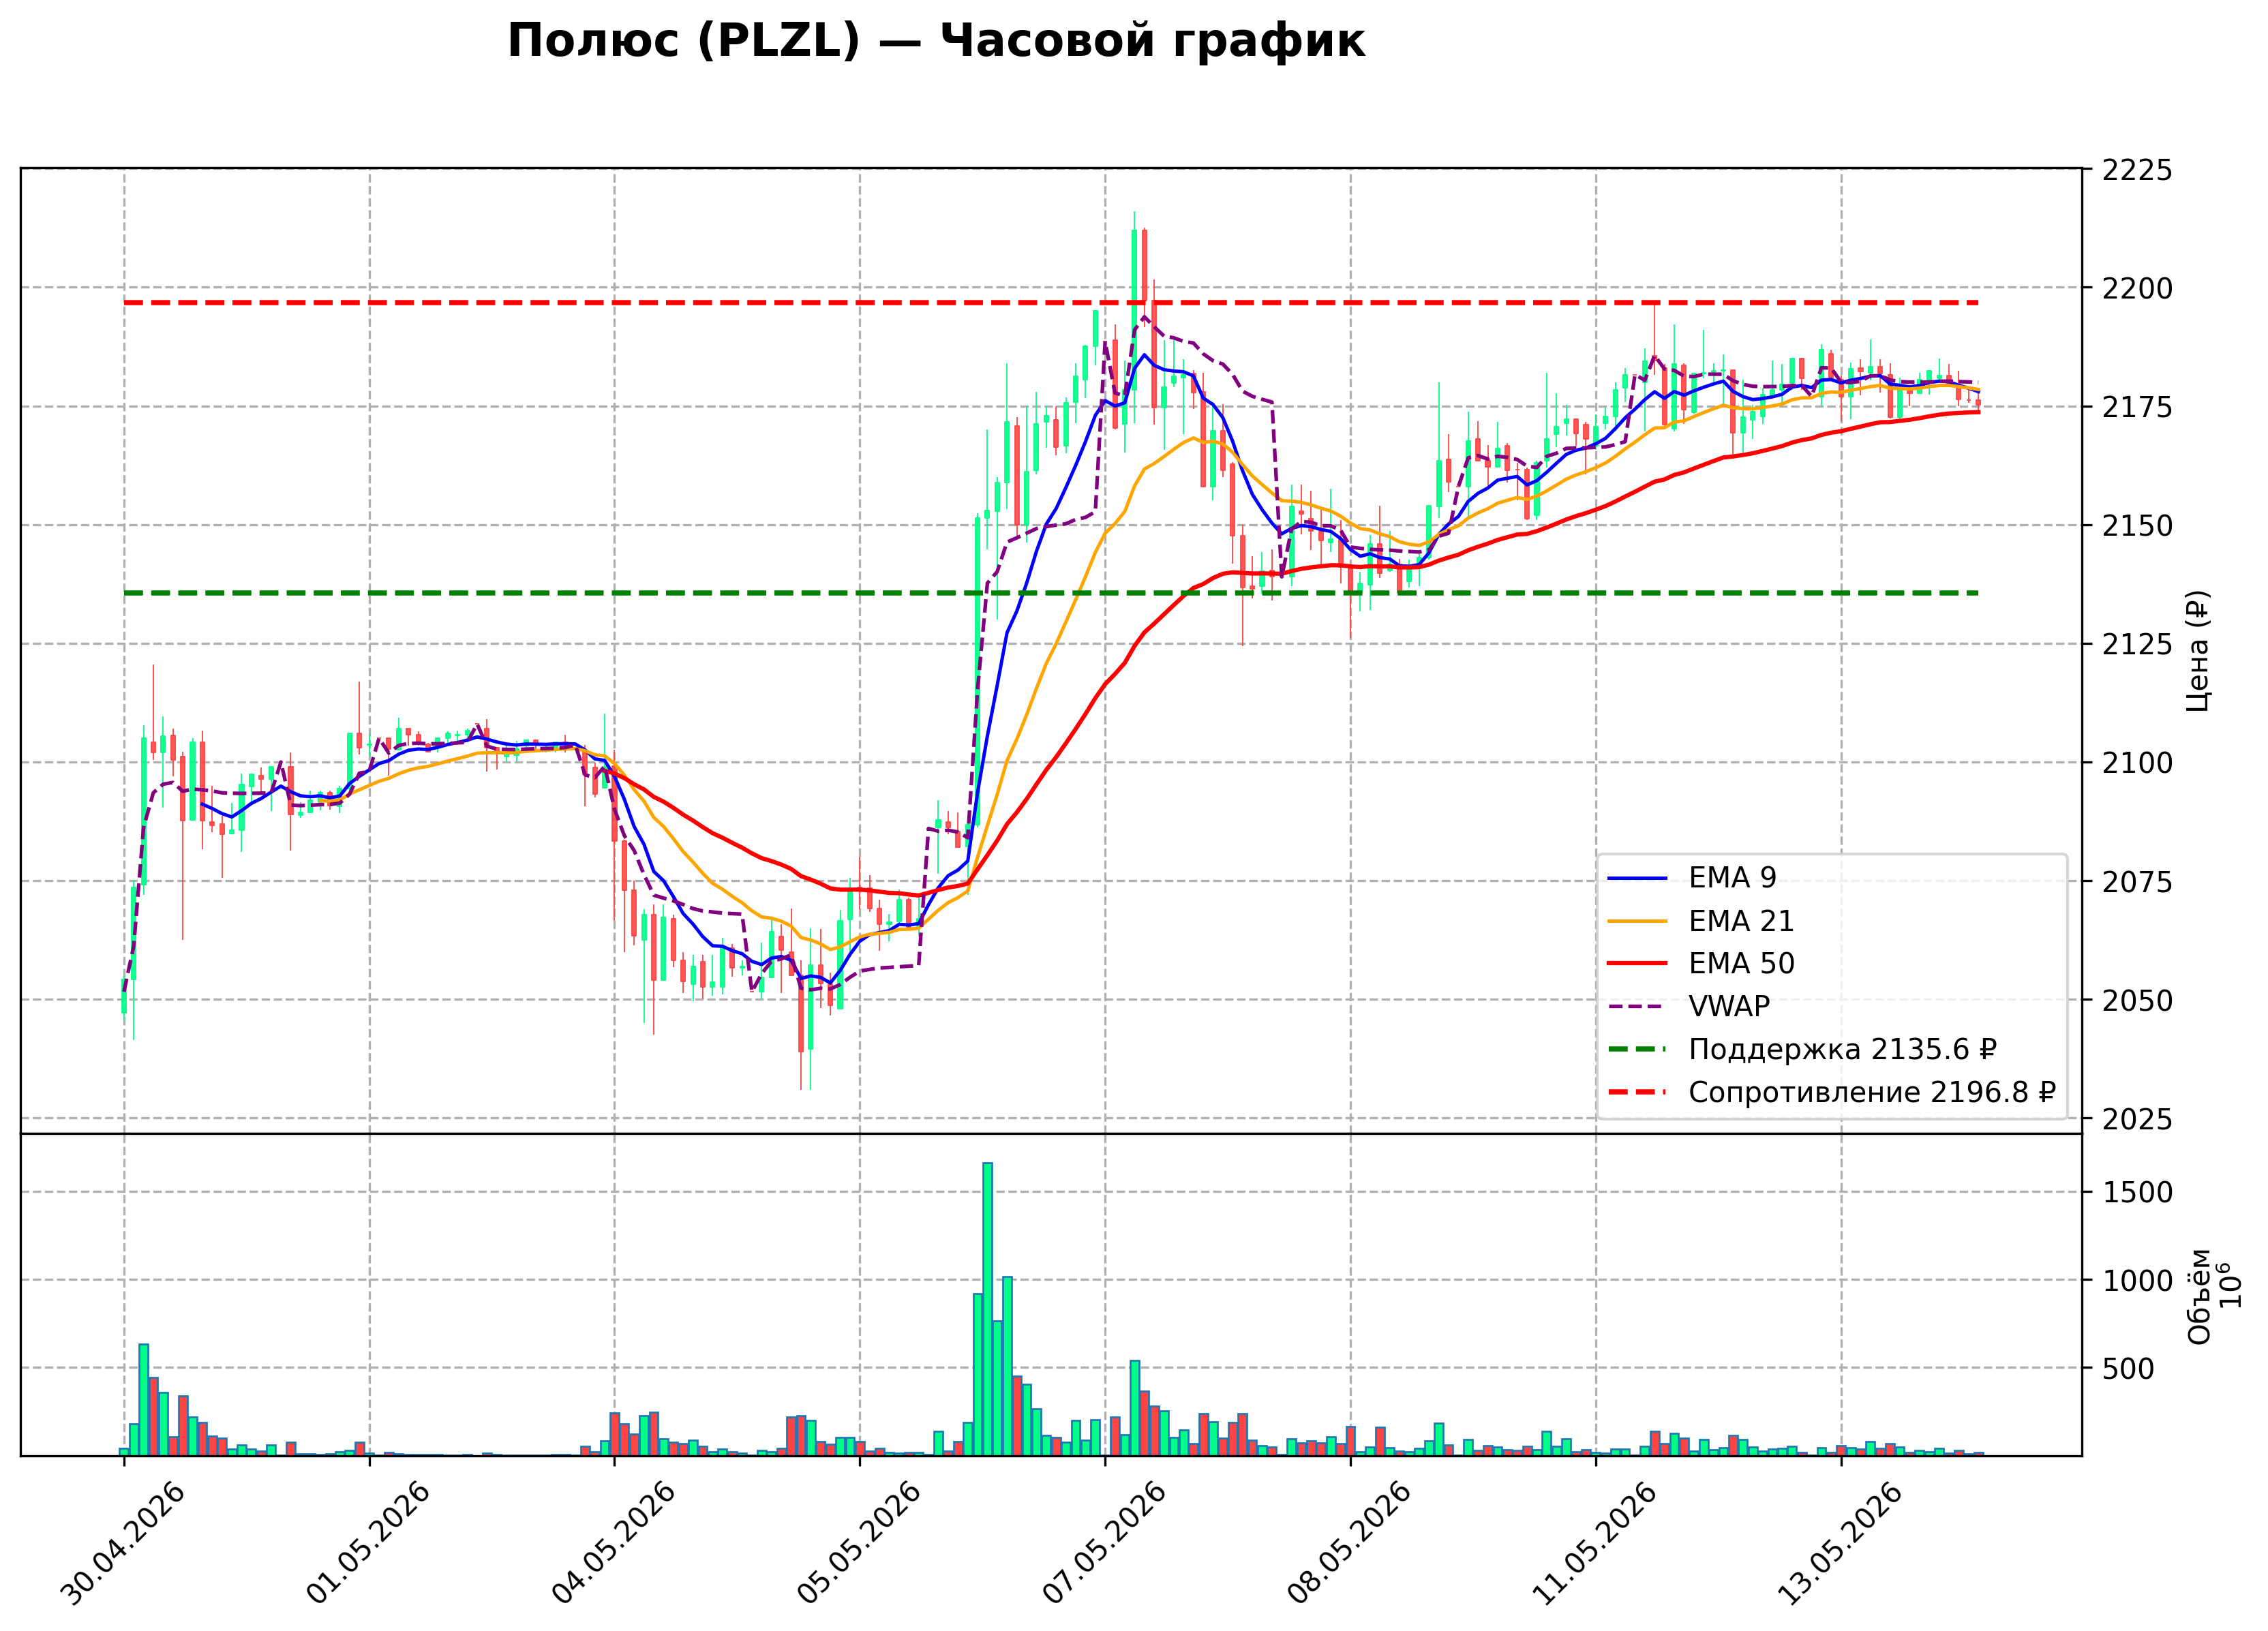Select the volume axis value "1000"
This screenshot has width=2268, height=1631.
(x=2137, y=1281)
